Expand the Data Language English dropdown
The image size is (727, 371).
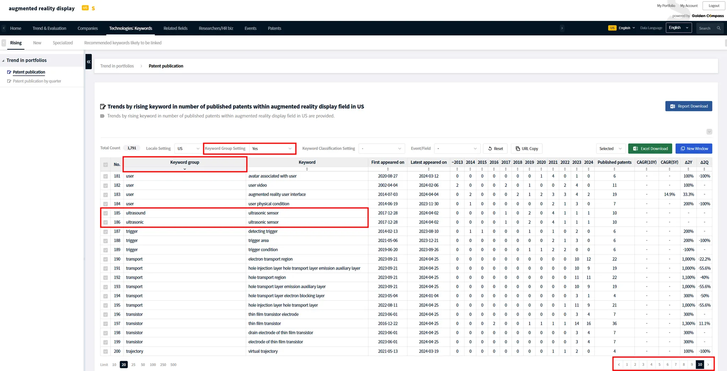pos(678,28)
